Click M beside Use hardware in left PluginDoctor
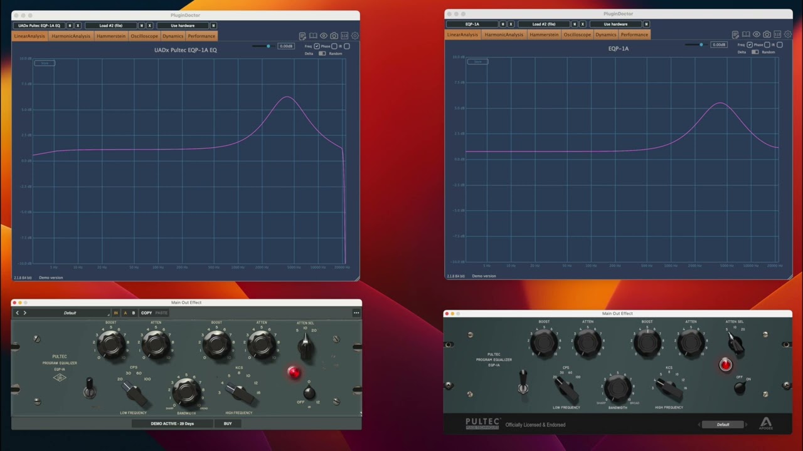 213,26
